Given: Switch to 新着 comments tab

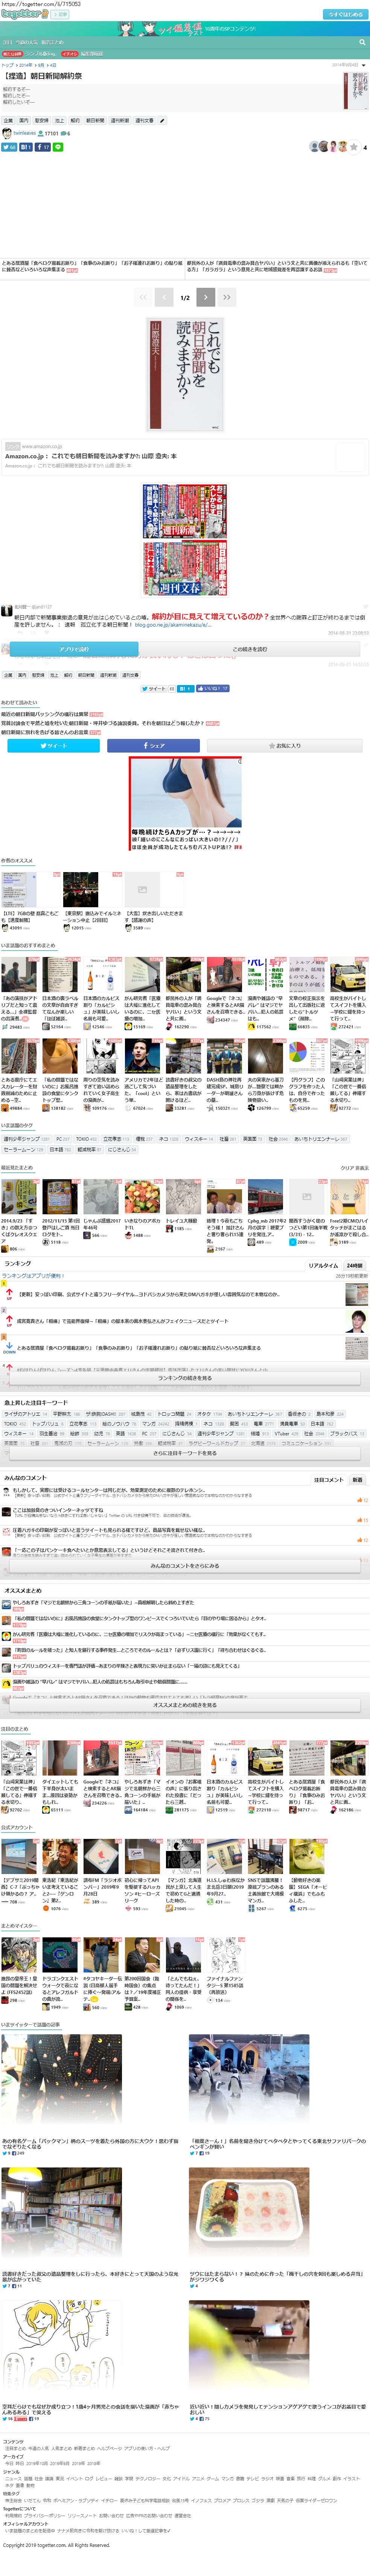Looking at the screenshot, I should pos(357,1479).
